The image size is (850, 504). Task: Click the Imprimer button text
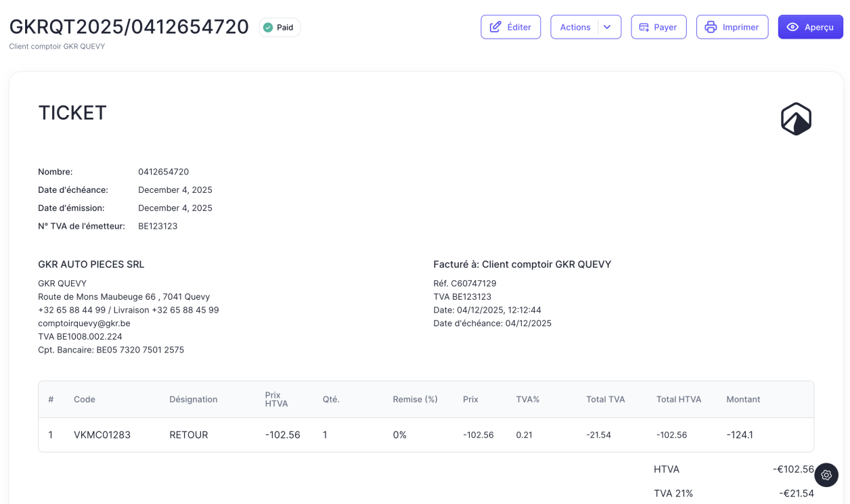click(x=740, y=27)
